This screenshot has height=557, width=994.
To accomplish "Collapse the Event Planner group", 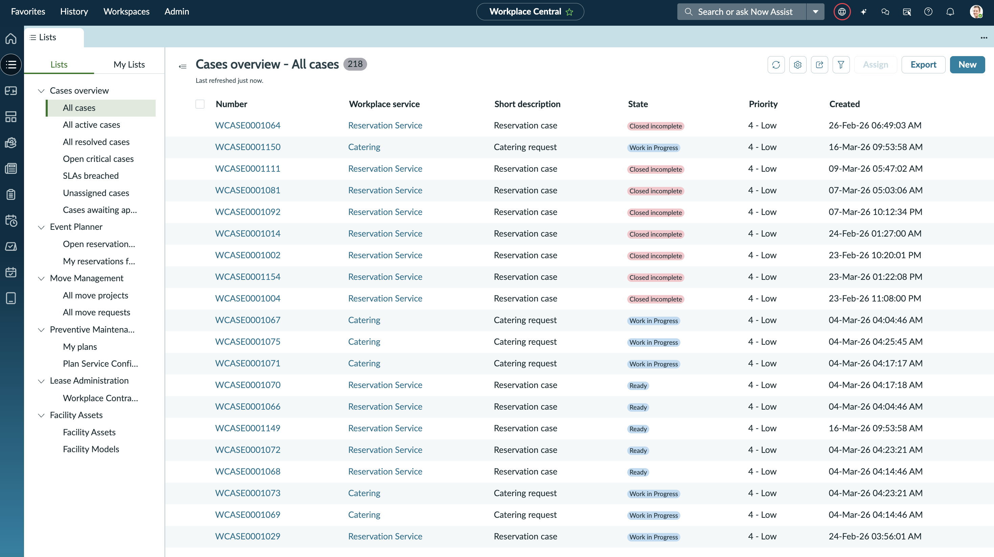I will 41,227.
